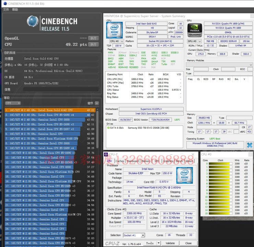Switch to the CPU tab in CPU-Z
Viewport: 254px width, 247px height.
click(x=109, y=161)
